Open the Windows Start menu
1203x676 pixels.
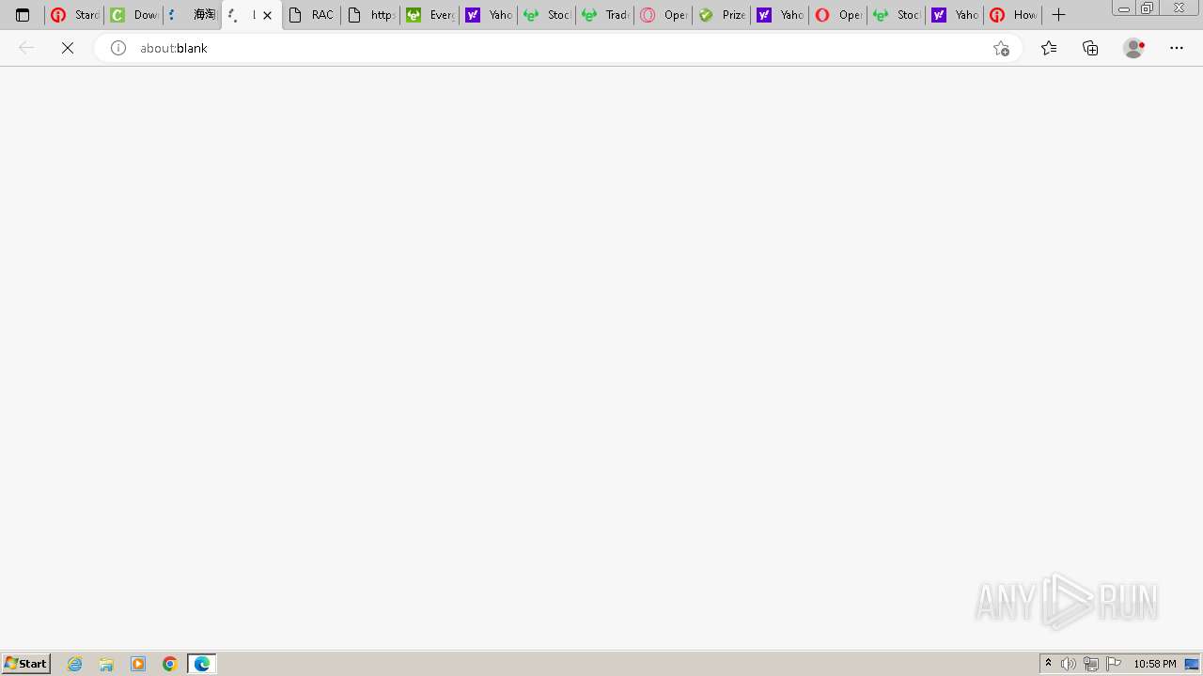pyautogui.click(x=26, y=664)
